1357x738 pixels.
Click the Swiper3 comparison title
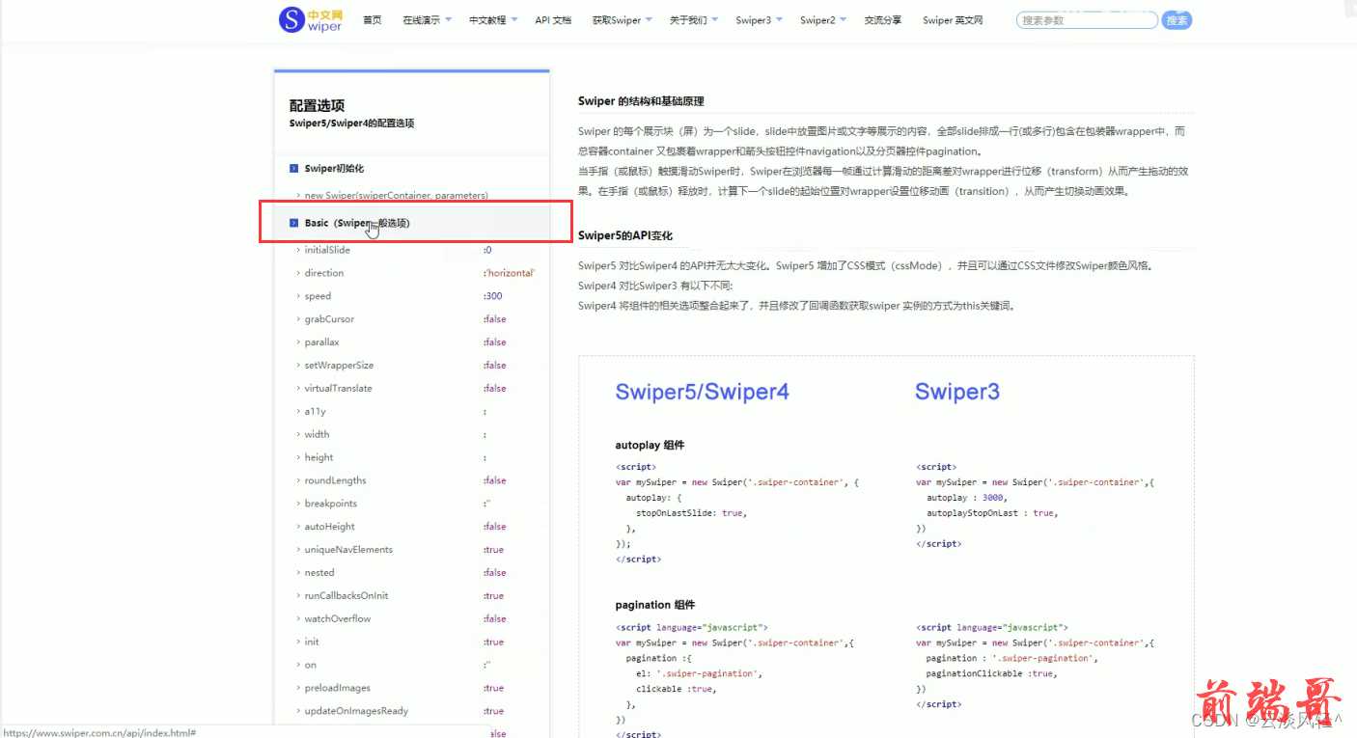pos(956,392)
